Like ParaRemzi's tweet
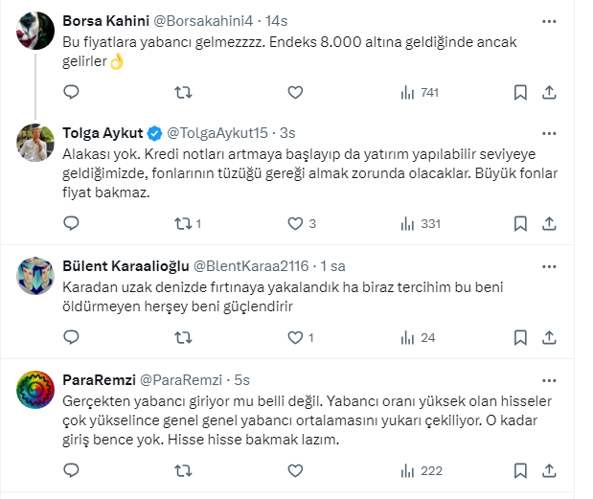 (296, 471)
